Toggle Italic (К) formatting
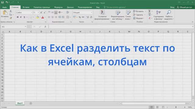Viewport: 195px width, 109px height. [21, 17]
